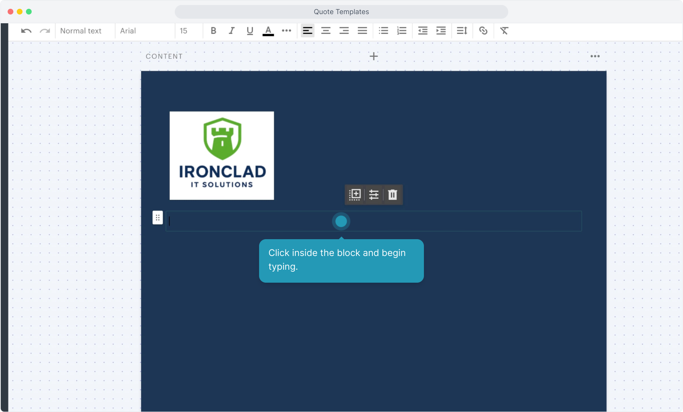Add new content with plus button
The image size is (683, 412).
coord(374,56)
